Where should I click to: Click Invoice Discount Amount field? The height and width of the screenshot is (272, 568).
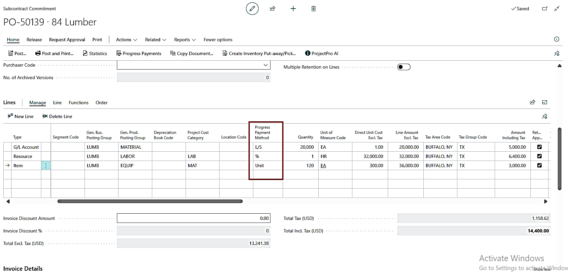[x=194, y=218]
